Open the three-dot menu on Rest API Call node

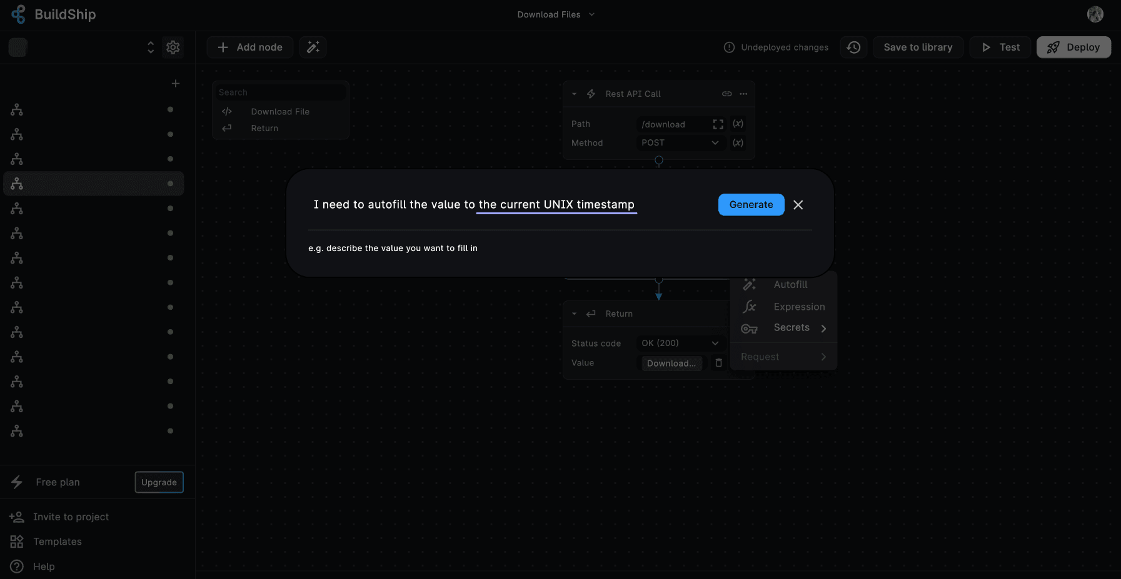click(743, 93)
